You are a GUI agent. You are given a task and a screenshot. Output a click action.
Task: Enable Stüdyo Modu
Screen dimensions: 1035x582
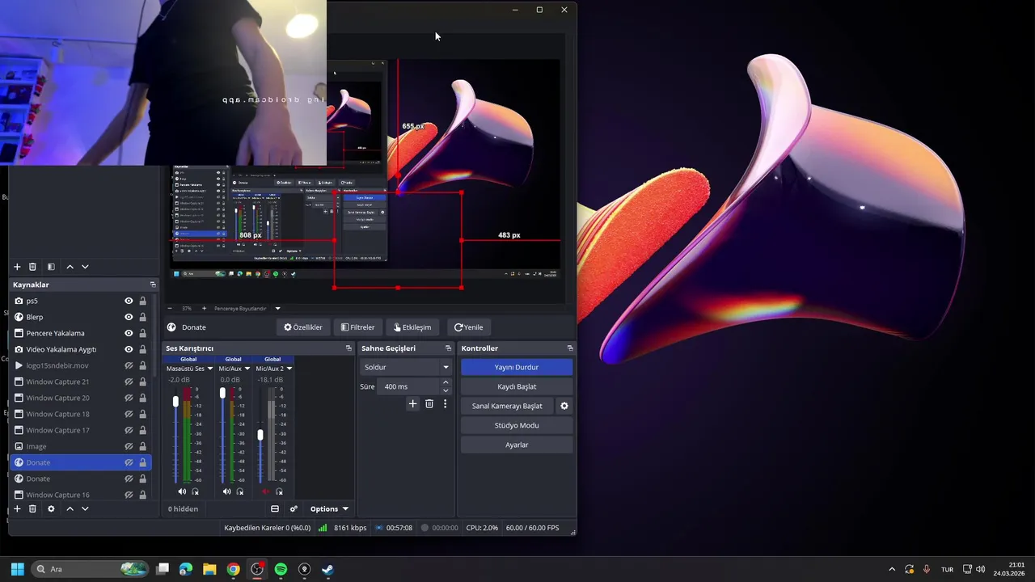click(517, 425)
